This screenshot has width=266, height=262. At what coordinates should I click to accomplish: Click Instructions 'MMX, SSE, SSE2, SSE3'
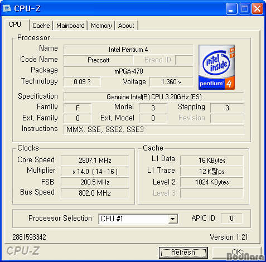click(x=154, y=129)
